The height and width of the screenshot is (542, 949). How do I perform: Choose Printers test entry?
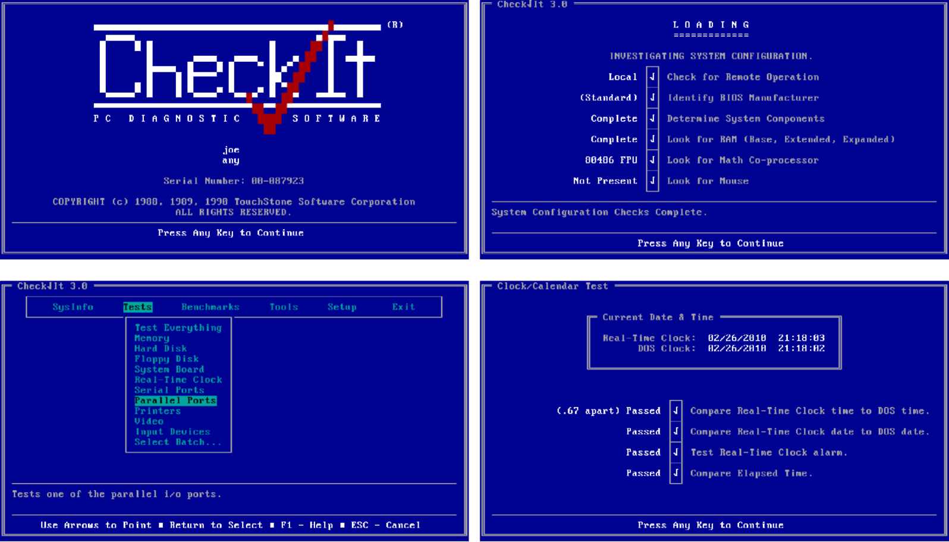158,411
